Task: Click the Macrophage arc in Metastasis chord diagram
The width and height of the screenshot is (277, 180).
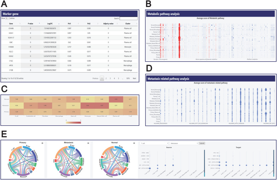Action: point(79,170)
